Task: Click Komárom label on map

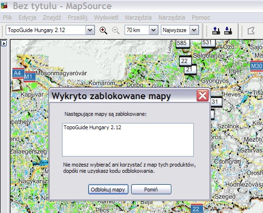Action: (x=102, y=83)
